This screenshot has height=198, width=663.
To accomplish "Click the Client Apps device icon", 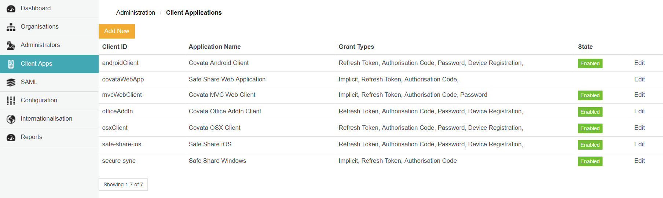I will (11, 64).
